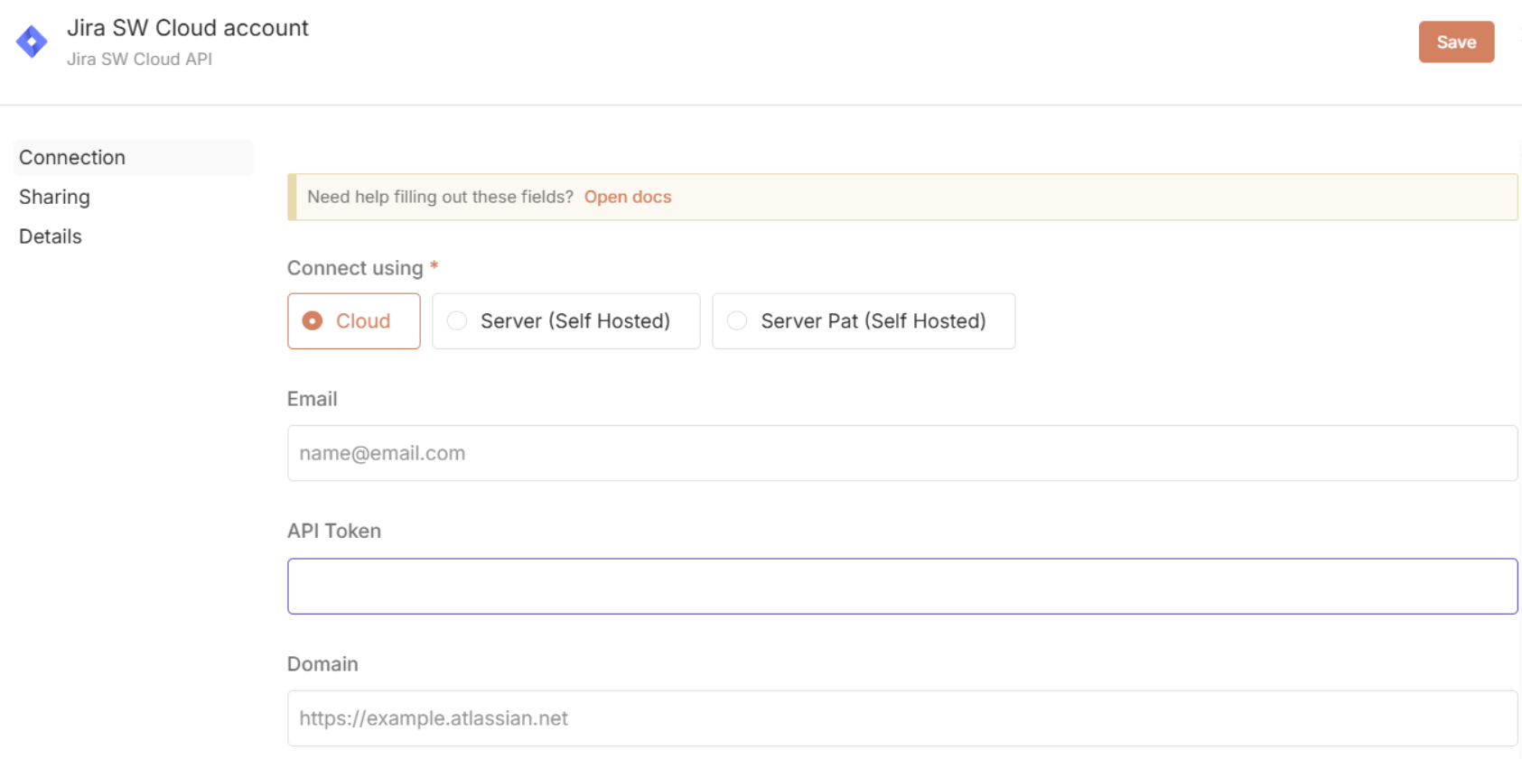Save the Jira connection

pyautogui.click(x=1456, y=42)
